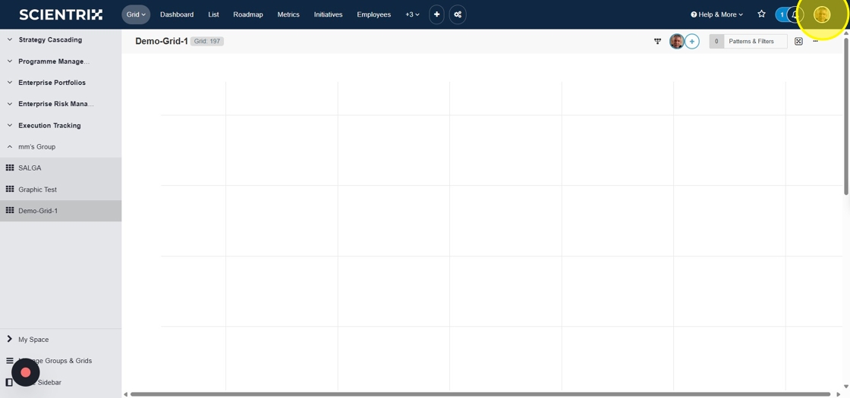Click the star favorites icon
This screenshot has height=398, width=850.
point(761,14)
